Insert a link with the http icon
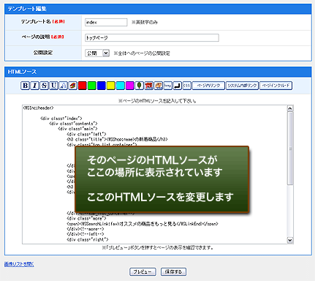315x281 pixels. click(x=167, y=86)
